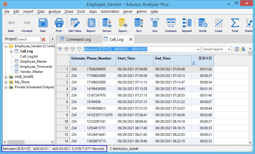Click project panel horizontal scrollbar thumb

pyautogui.click(x=16, y=142)
